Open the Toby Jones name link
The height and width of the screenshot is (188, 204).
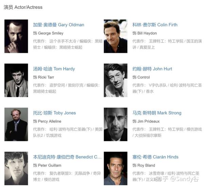[x=54, y=113]
